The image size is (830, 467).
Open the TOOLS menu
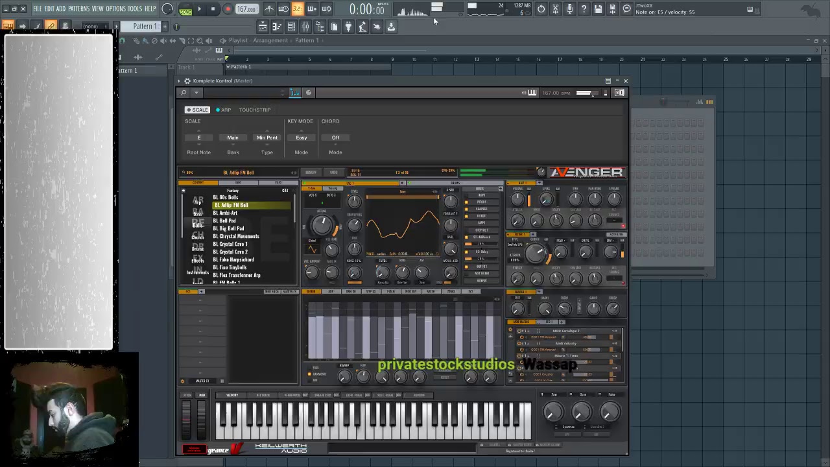(x=134, y=8)
